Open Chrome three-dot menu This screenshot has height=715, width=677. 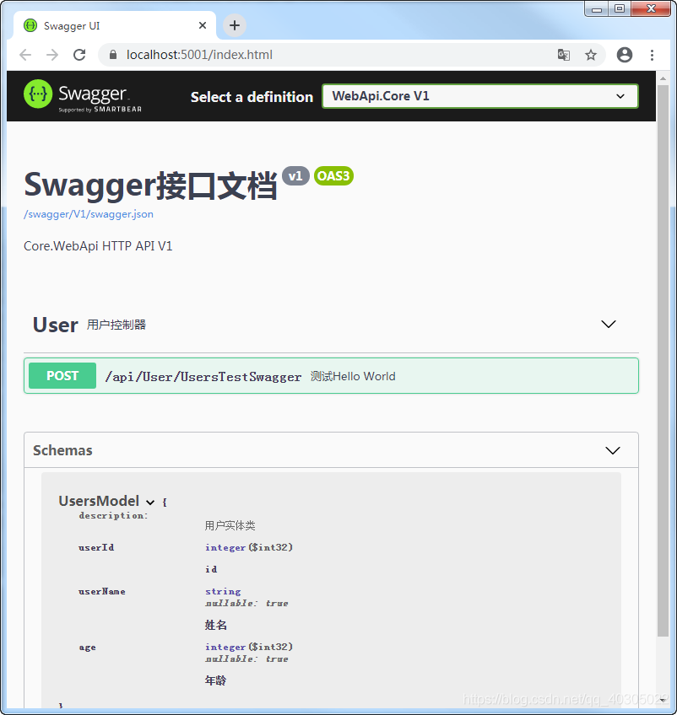coord(652,55)
